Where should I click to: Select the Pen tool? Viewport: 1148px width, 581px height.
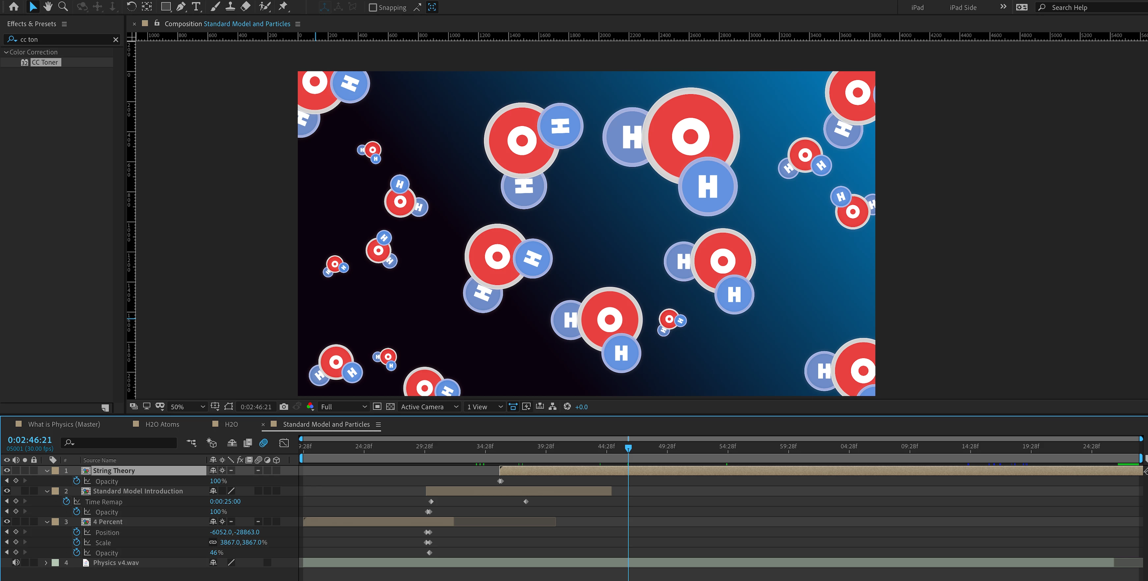click(x=181, y=7)
